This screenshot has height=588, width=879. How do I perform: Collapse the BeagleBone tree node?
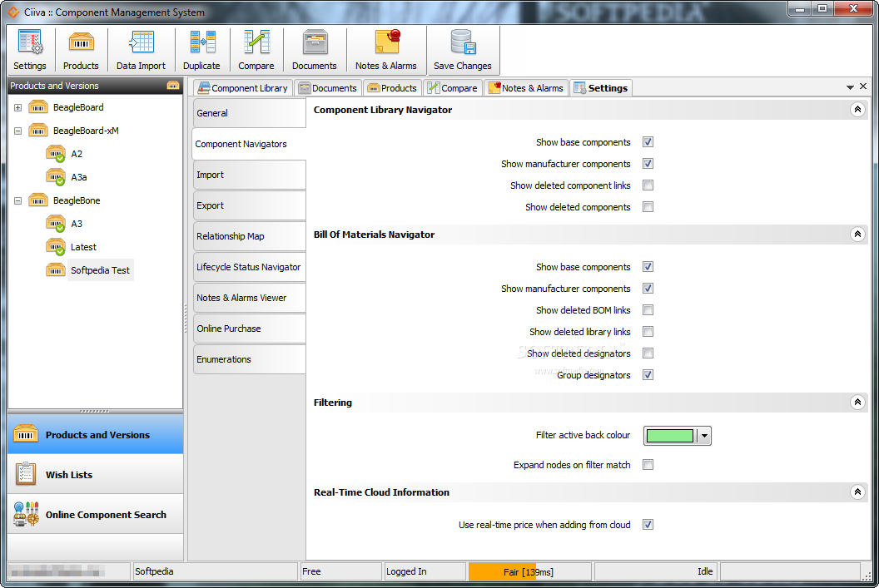click(18, 200)
